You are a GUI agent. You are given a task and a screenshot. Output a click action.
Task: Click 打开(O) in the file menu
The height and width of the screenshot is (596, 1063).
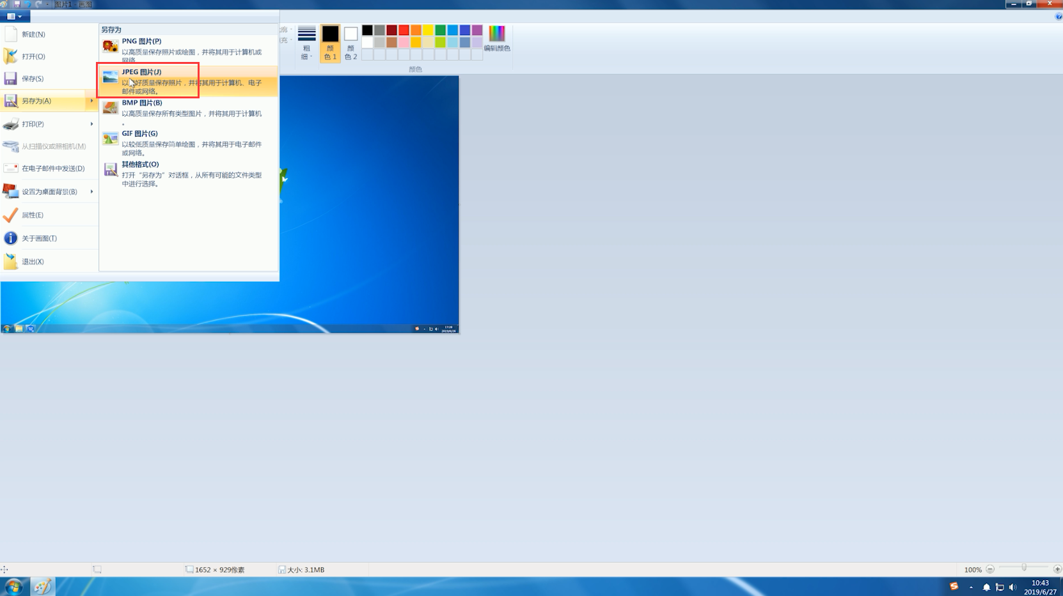click(x=49, y=56)
